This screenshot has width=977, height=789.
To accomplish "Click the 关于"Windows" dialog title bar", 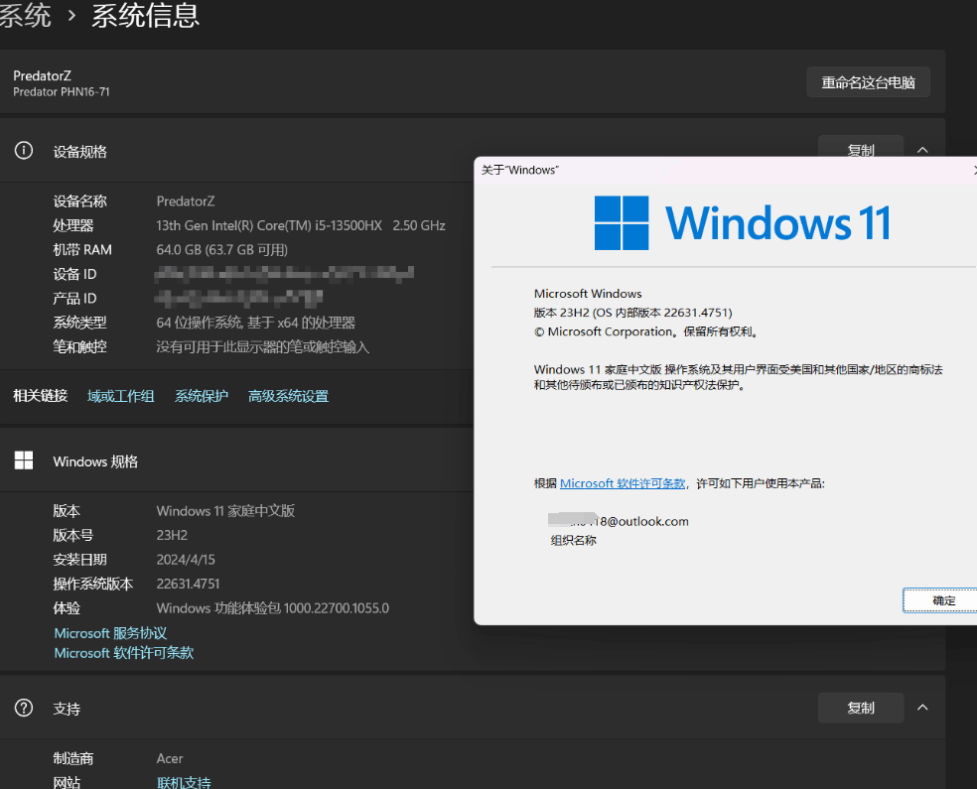I will (723, 170).
